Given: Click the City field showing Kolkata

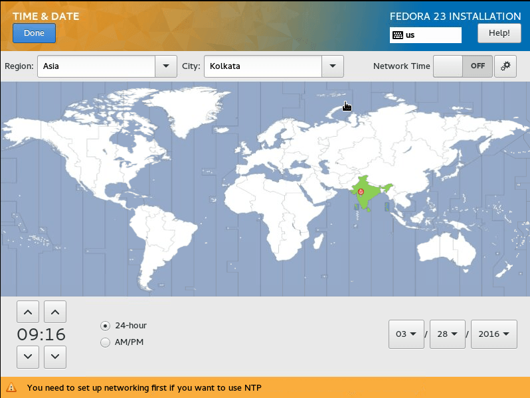Looking at the screenshot, I should 263,66.
